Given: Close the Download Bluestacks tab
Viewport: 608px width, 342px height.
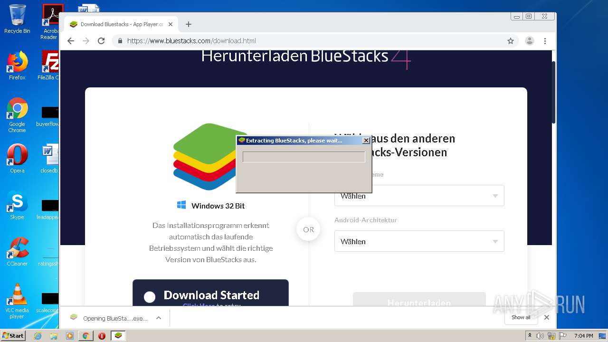Looking at the screenshot, I should click(x=171, y=24).
